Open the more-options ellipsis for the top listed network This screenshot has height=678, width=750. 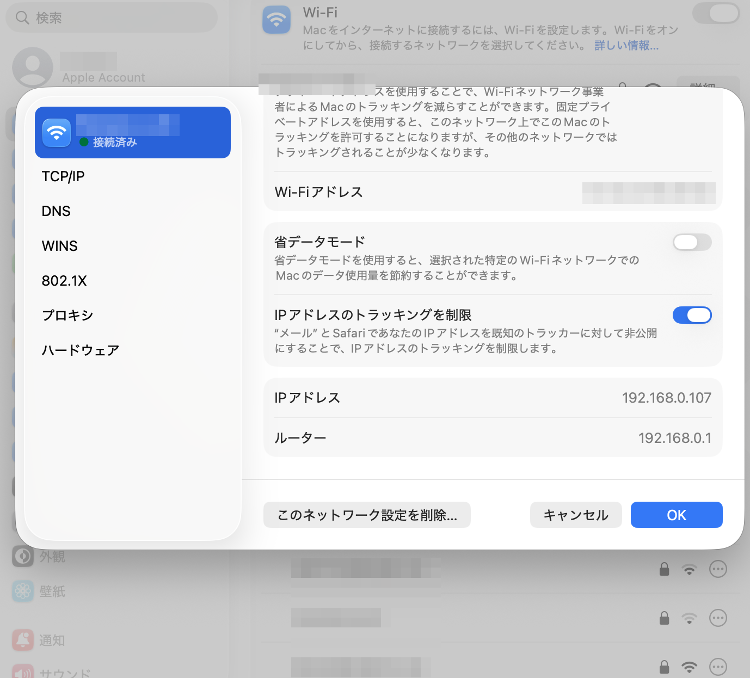coord(718,569)
